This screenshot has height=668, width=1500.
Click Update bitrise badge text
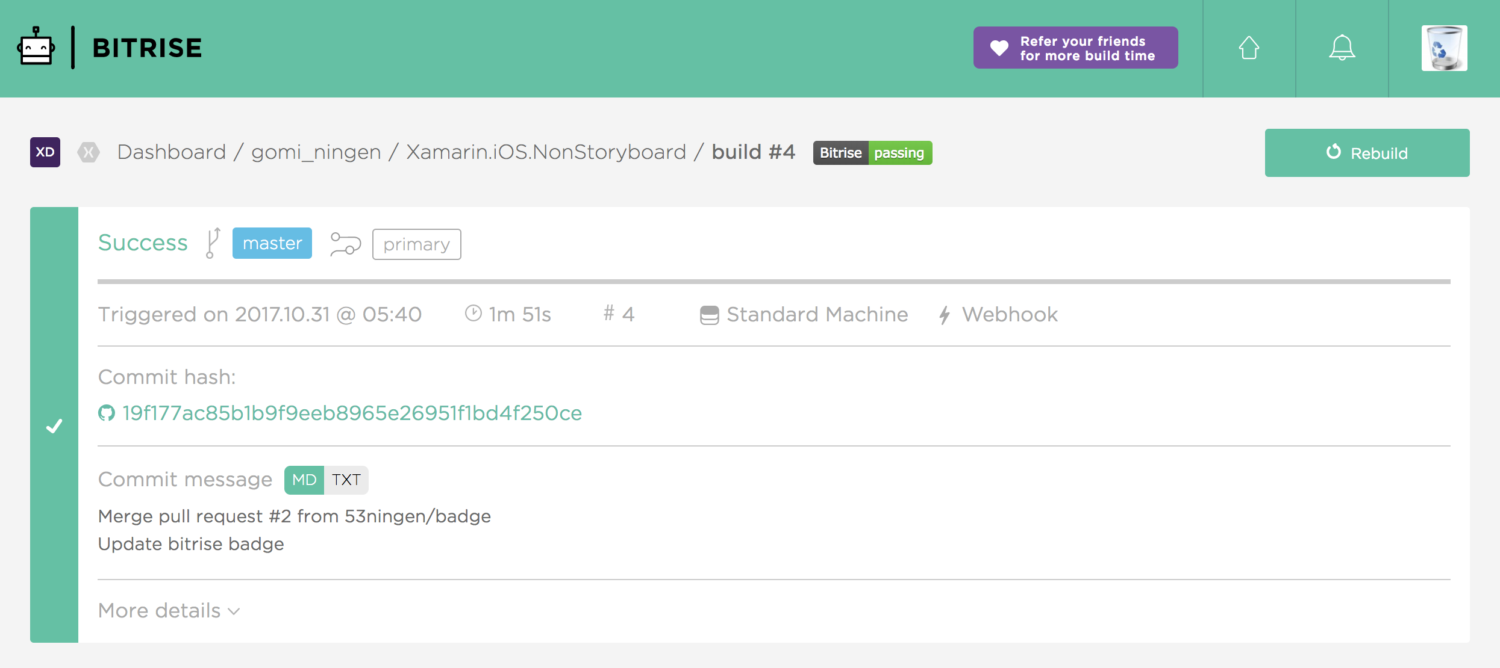click(x=191, y=544)
